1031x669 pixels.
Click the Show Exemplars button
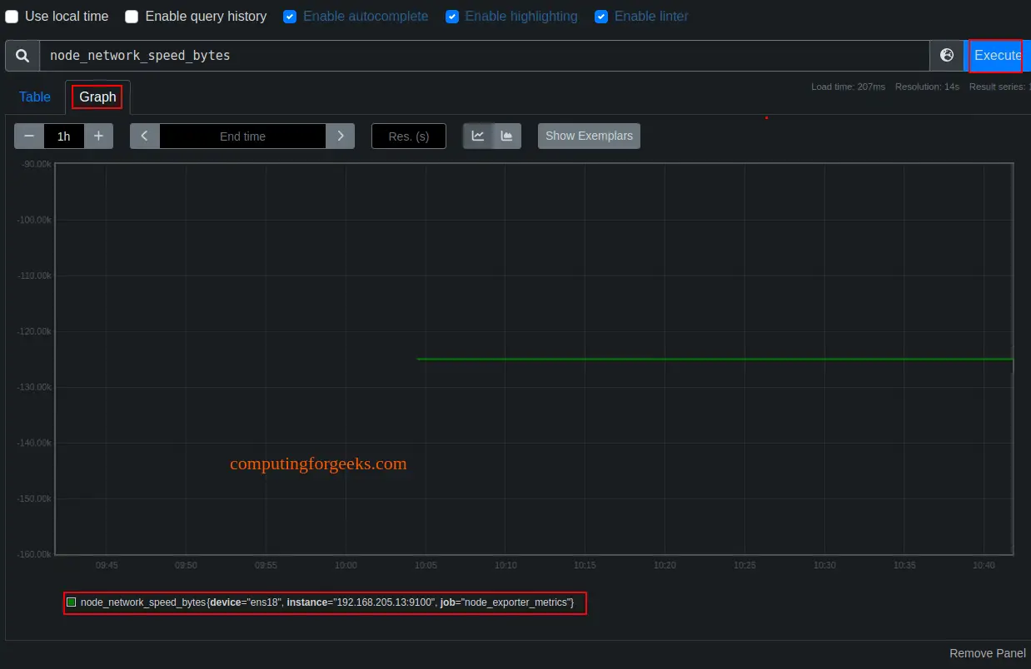coord(589,136)
